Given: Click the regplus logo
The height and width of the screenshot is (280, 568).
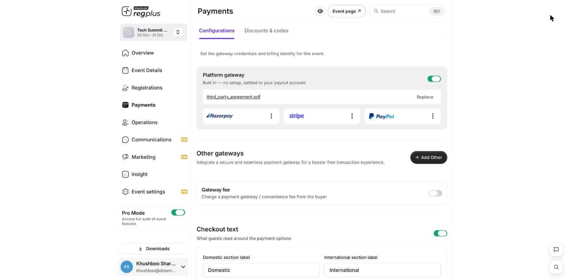Looking at the screenshot, I should [x=141, y=12].
